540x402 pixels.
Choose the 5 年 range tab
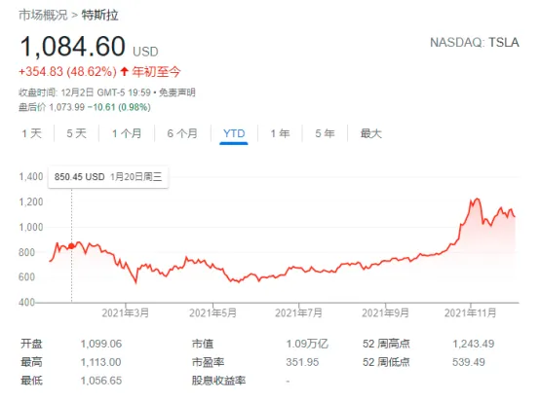point(325,133)
